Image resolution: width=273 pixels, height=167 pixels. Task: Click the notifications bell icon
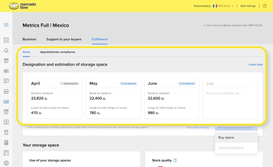pos(6,50)
